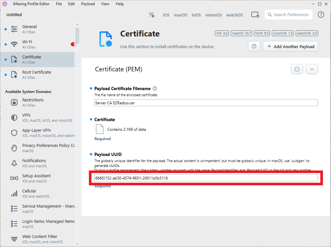The width and height of the screenshot is (331, 247).
Task: Open the help question mark icon at top right
Action: coord(321,15)
